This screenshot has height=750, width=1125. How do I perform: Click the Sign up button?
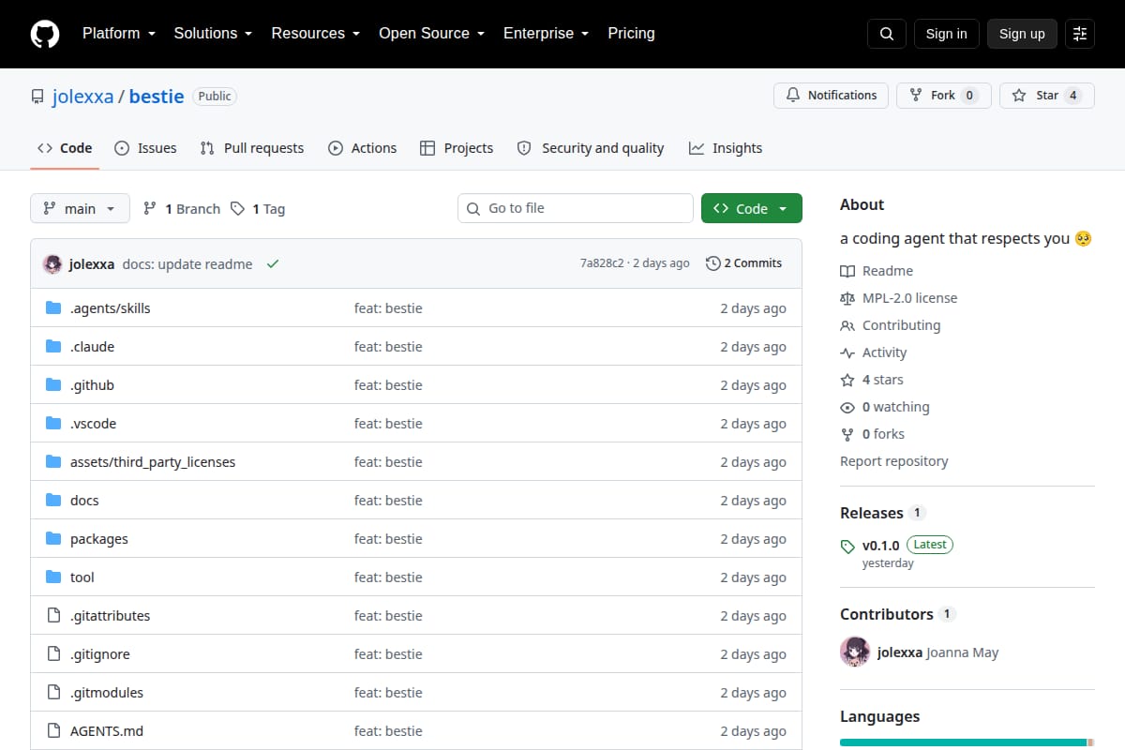pyautogui.click(x=1022, y=34)
